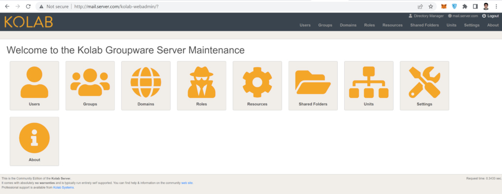Share this page icon in address bar
This screenshot has height=194, width=502.
click(420, 6)
